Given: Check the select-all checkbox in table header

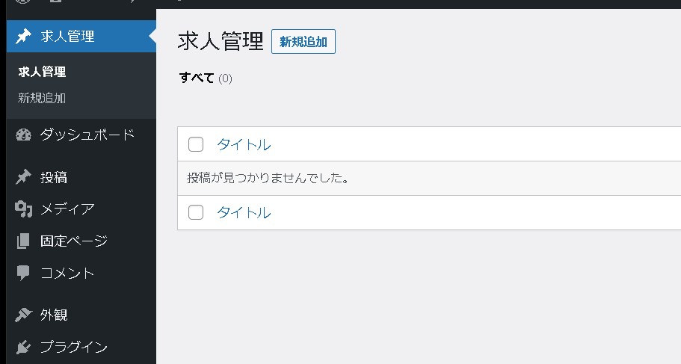Looking at the screenshot, I should (196, 144).
